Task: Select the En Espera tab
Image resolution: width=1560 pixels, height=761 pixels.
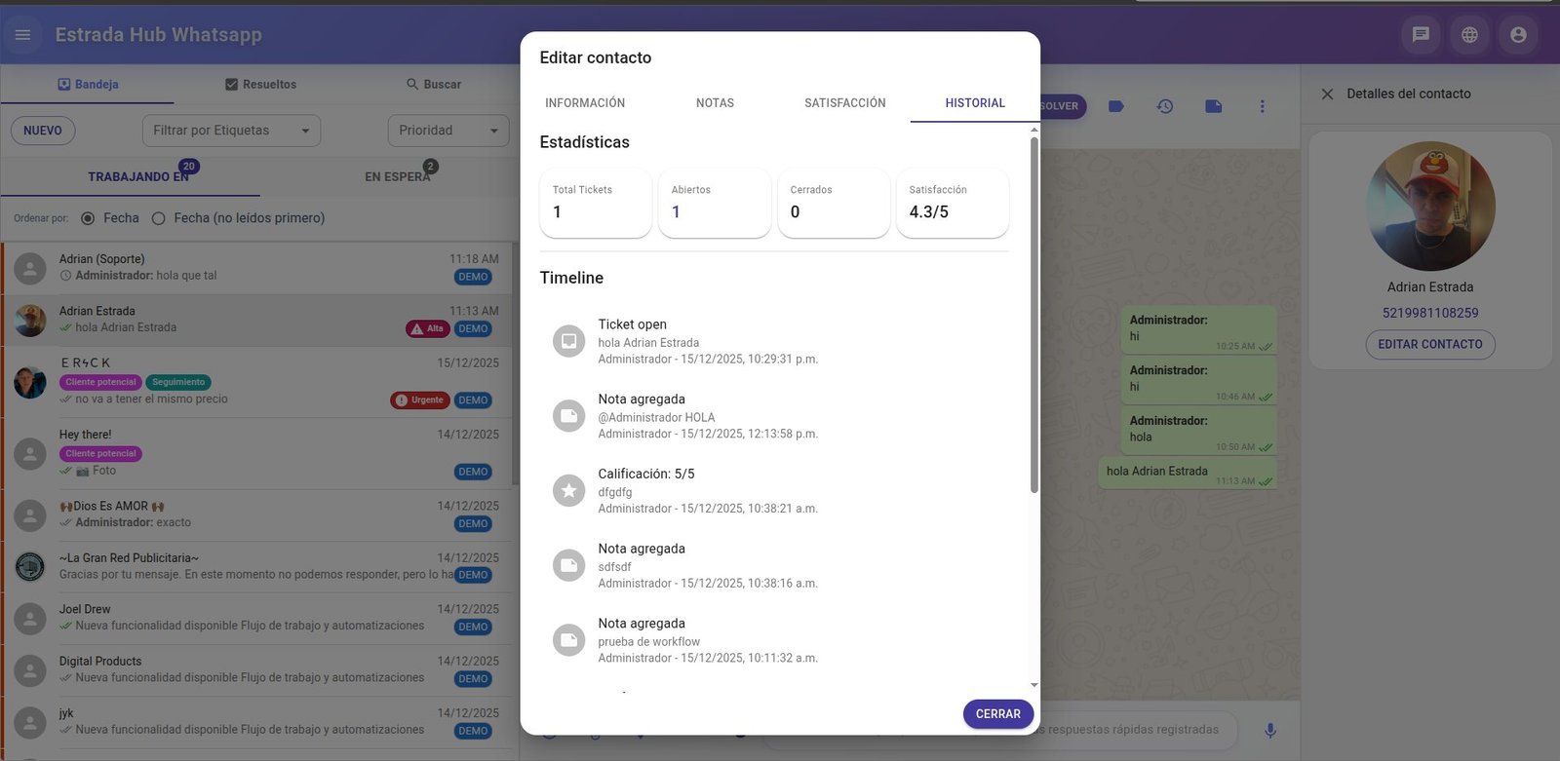Action: pos(390,176)
